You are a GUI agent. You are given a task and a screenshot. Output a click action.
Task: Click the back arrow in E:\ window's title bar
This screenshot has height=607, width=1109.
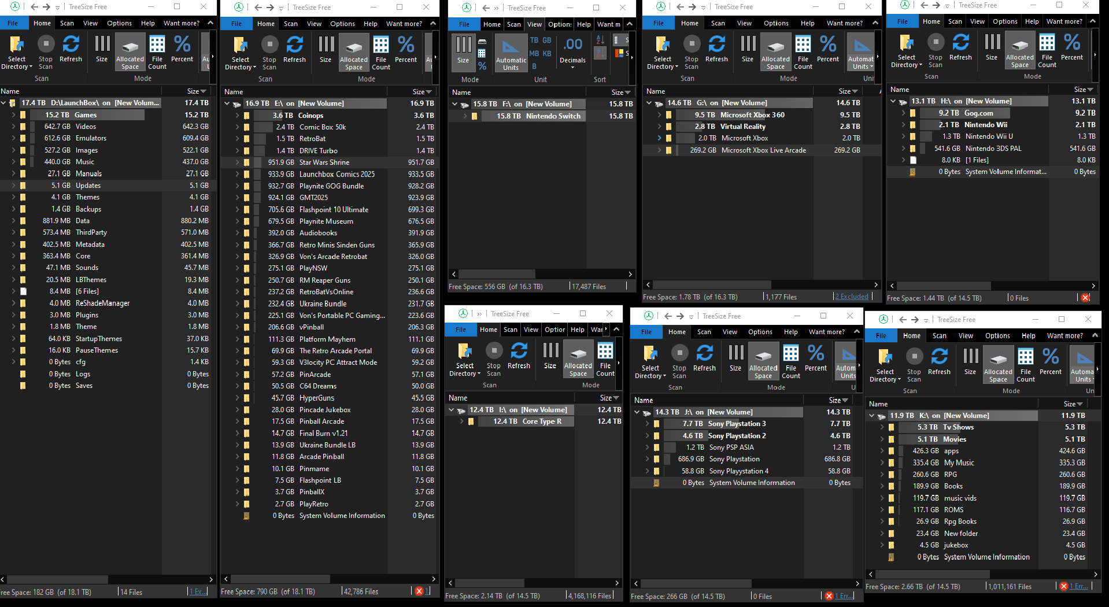(257, 8)
